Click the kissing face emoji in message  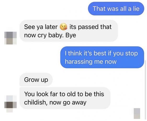64,26
